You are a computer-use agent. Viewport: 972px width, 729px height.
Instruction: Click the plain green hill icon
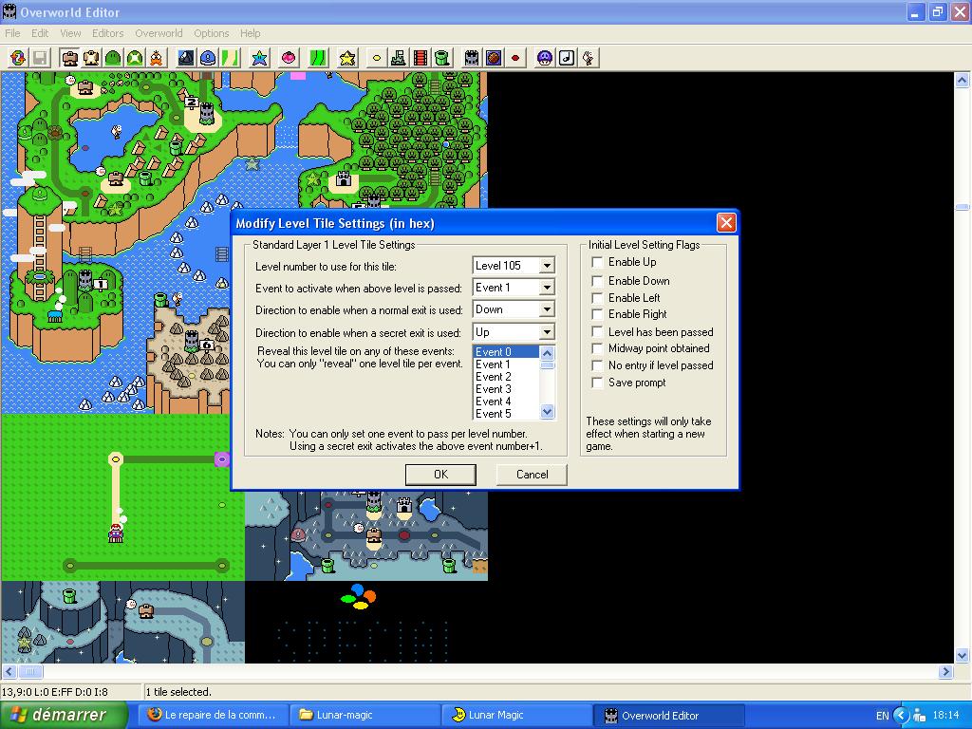point(113,58)
